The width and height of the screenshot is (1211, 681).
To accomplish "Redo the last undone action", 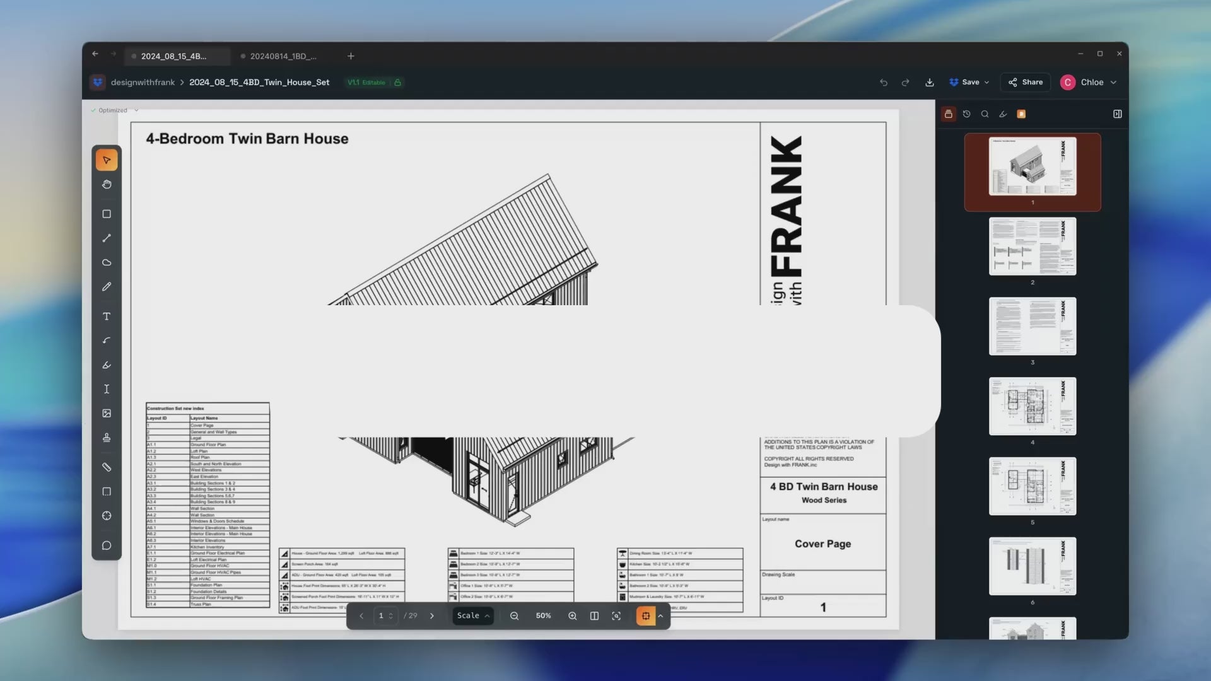I will click(906, 83).
